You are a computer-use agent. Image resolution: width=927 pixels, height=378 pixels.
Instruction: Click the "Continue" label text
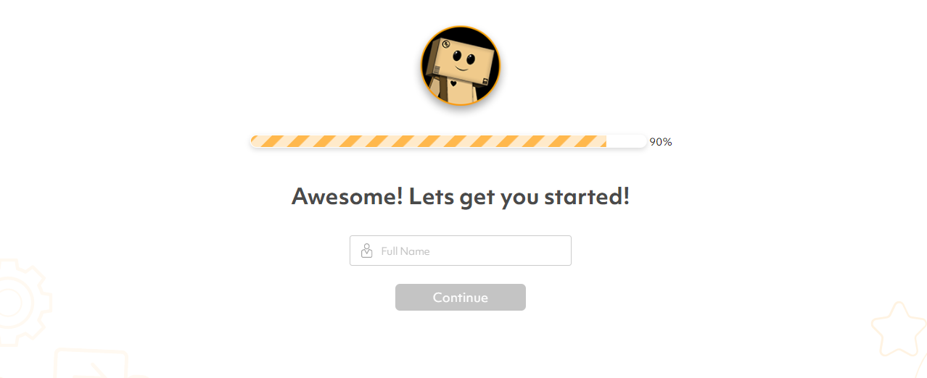tap(461, 298)
